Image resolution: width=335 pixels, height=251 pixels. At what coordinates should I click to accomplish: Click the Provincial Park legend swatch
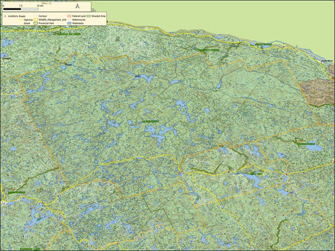pyautogui.click(x=36, y=23)
